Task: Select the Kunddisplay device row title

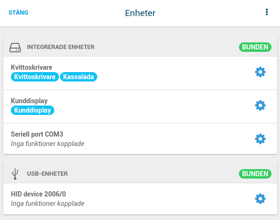Action: (29, 101)
